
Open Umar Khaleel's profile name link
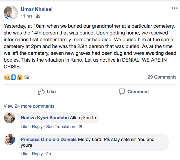[x=36, y=9]
